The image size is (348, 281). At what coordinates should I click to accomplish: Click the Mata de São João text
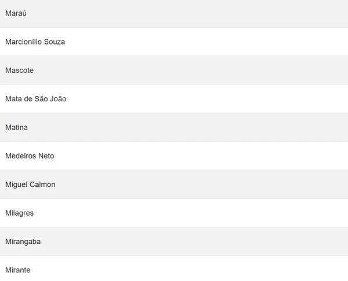click(x=35, y=99)
